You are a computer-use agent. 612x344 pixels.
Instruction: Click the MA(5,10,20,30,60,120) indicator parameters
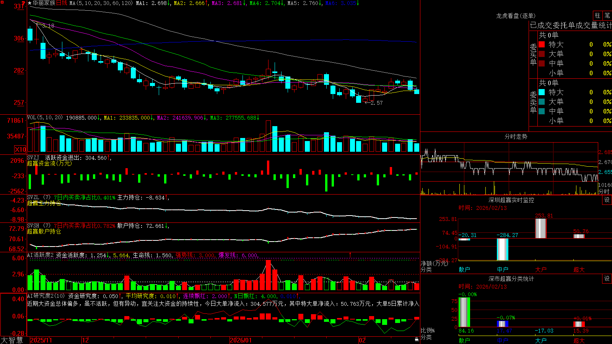101,3
